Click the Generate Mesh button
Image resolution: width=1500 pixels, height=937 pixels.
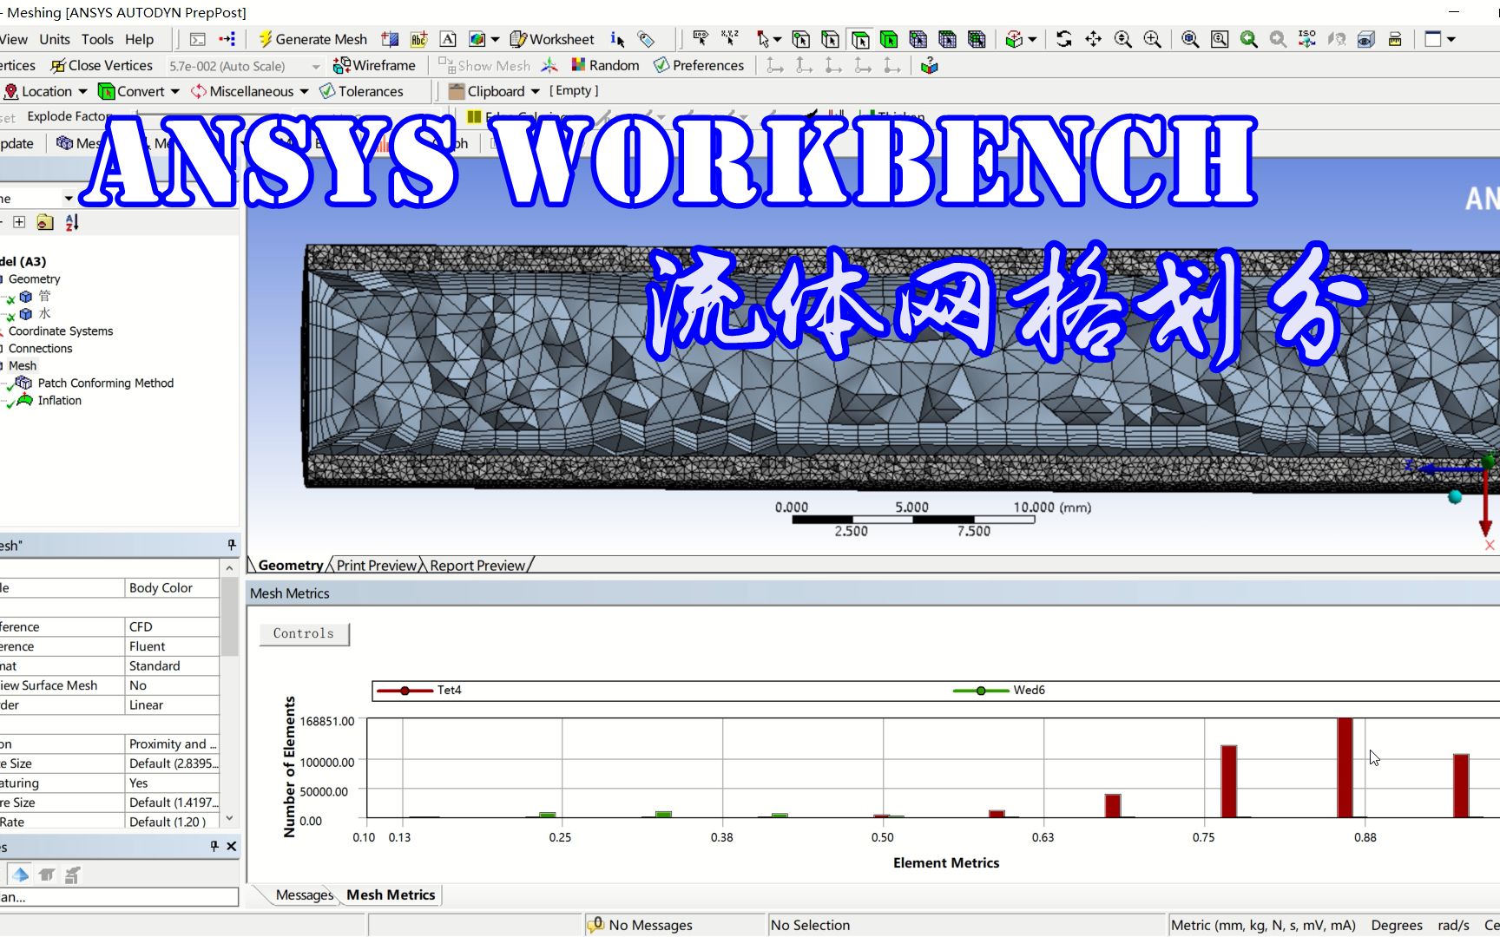tap(313, 39)
